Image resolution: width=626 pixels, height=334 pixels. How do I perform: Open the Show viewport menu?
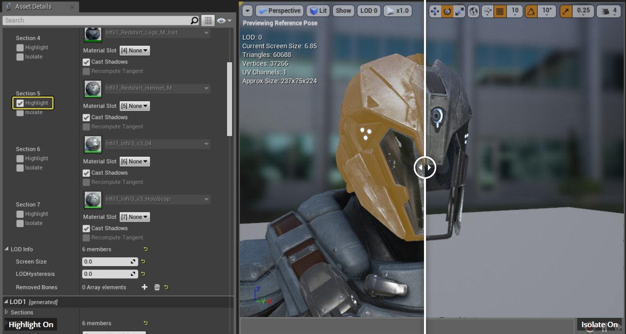coord(343,11)
